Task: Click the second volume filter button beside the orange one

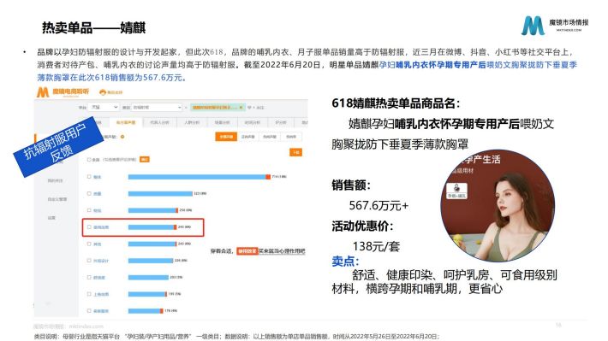Action: 247,137
